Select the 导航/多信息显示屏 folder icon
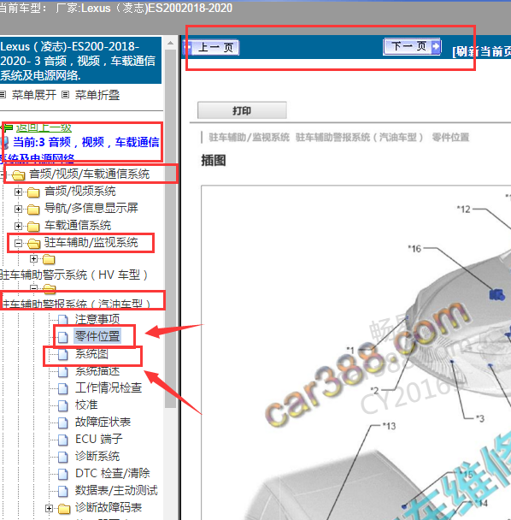 pos(33,210)
